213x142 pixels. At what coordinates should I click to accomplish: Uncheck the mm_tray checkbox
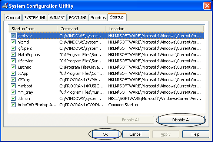[13, 92]
